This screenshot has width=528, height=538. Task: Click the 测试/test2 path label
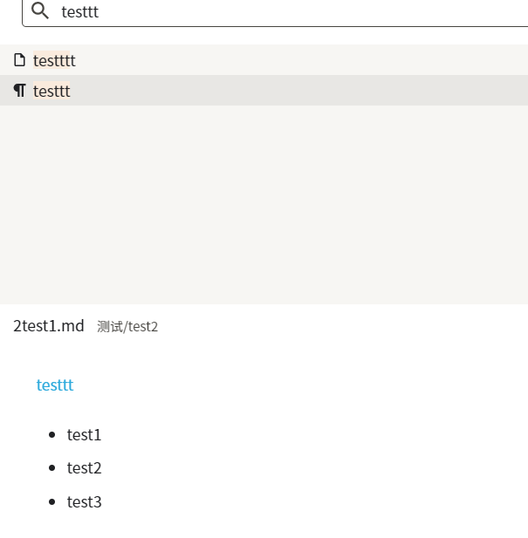pos(127,327)
